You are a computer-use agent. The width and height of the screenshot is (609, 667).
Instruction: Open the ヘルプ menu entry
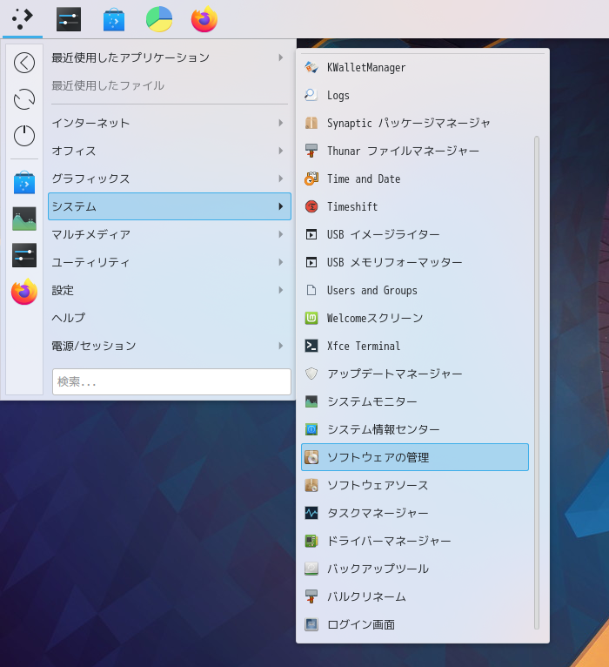pos(170,318)
